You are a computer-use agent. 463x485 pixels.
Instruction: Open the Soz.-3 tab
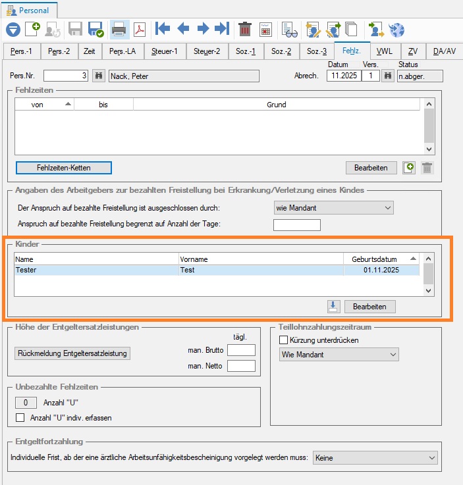317,51
